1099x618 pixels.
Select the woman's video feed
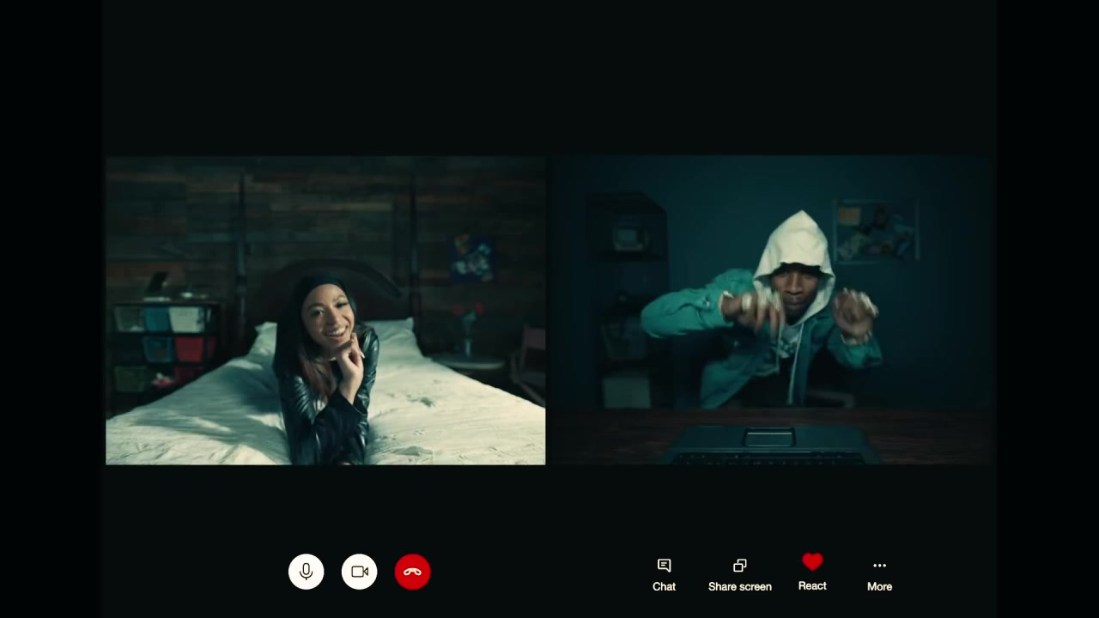(325, 311)
